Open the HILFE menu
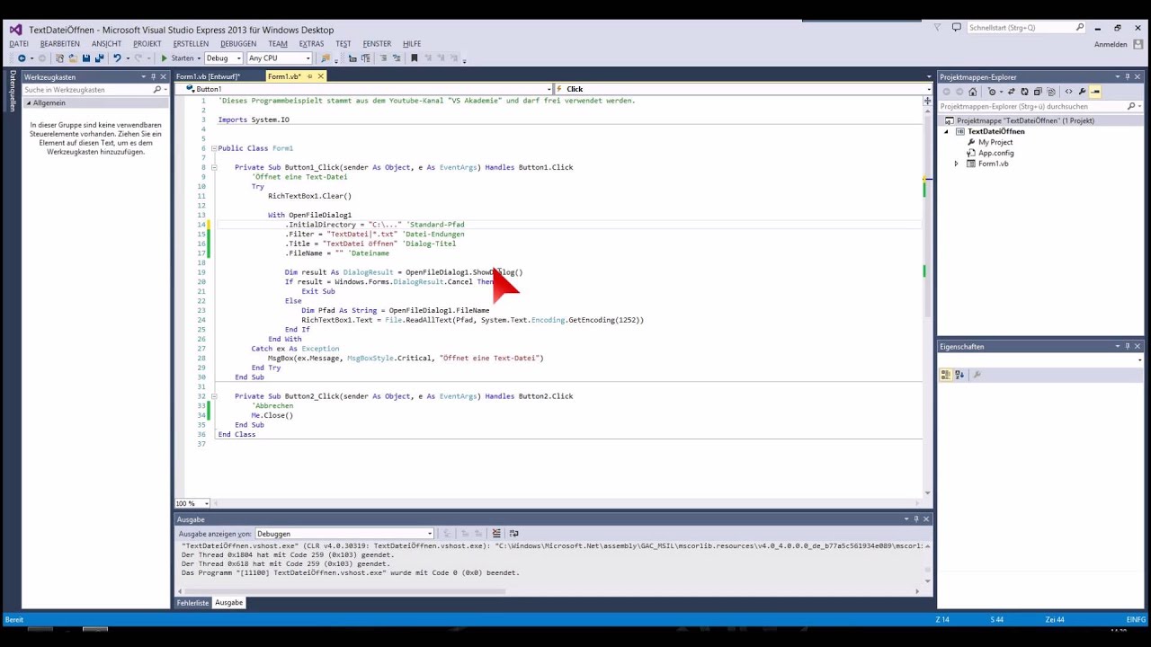The height and width of the screenshot is (647, 1151). click(412, 43)
